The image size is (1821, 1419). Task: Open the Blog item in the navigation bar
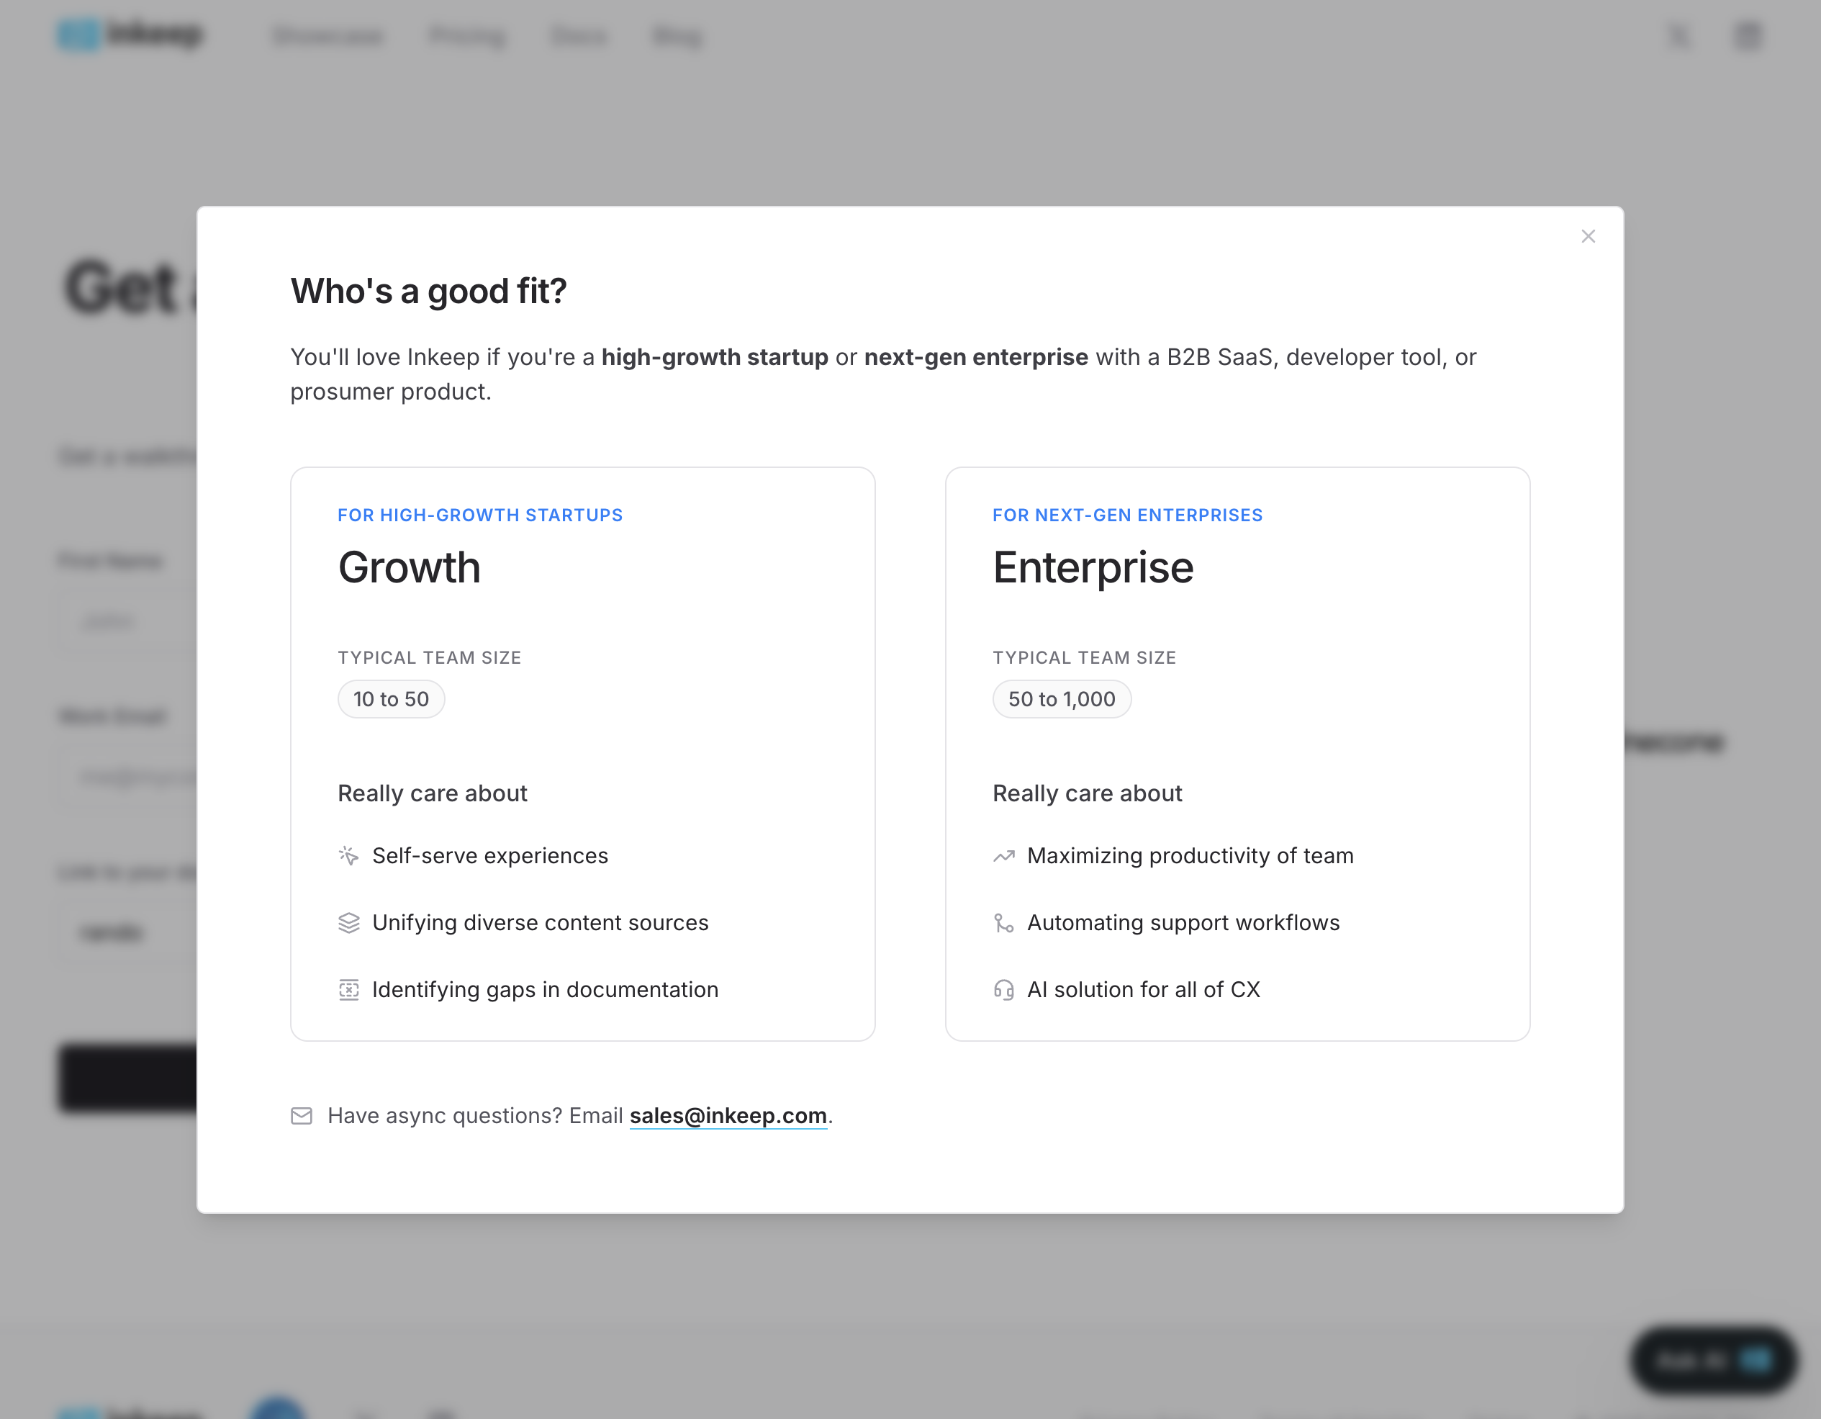coord(677,36)
